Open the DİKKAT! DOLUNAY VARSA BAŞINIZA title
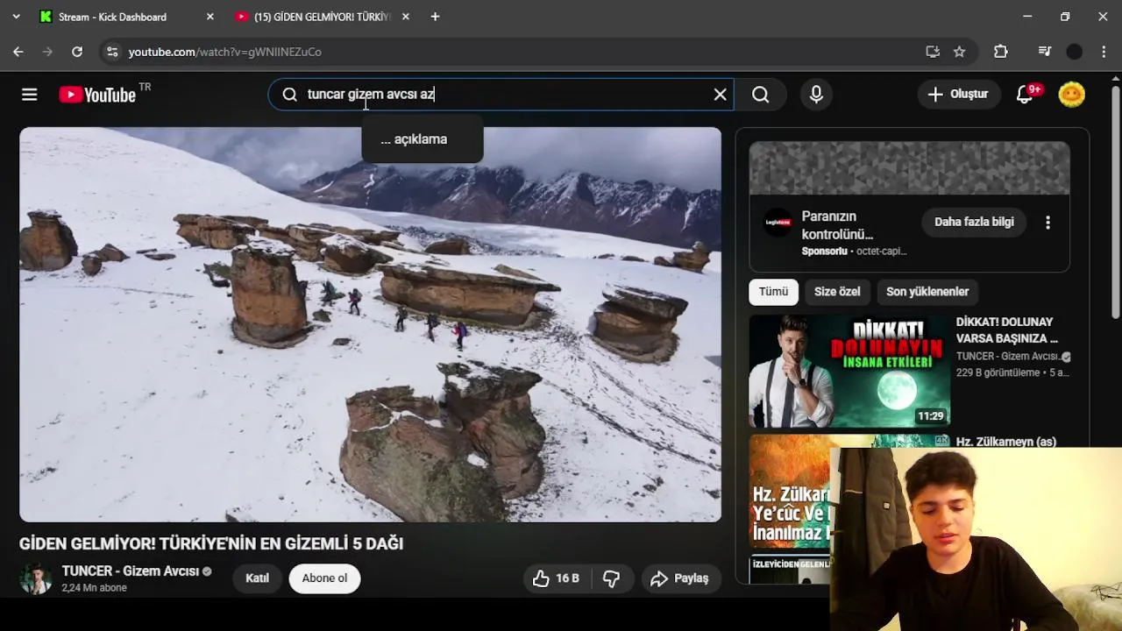1122x631 pixels. click(1007, 330)
